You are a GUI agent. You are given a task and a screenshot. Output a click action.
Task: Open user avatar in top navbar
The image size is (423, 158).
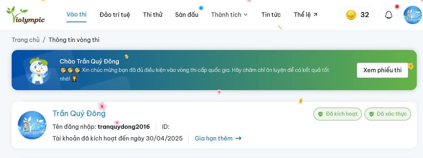[412, 15]
